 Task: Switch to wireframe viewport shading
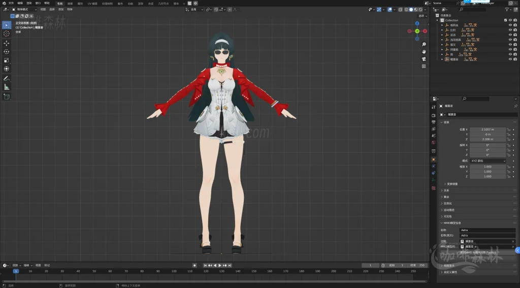(x=407, y=9)
